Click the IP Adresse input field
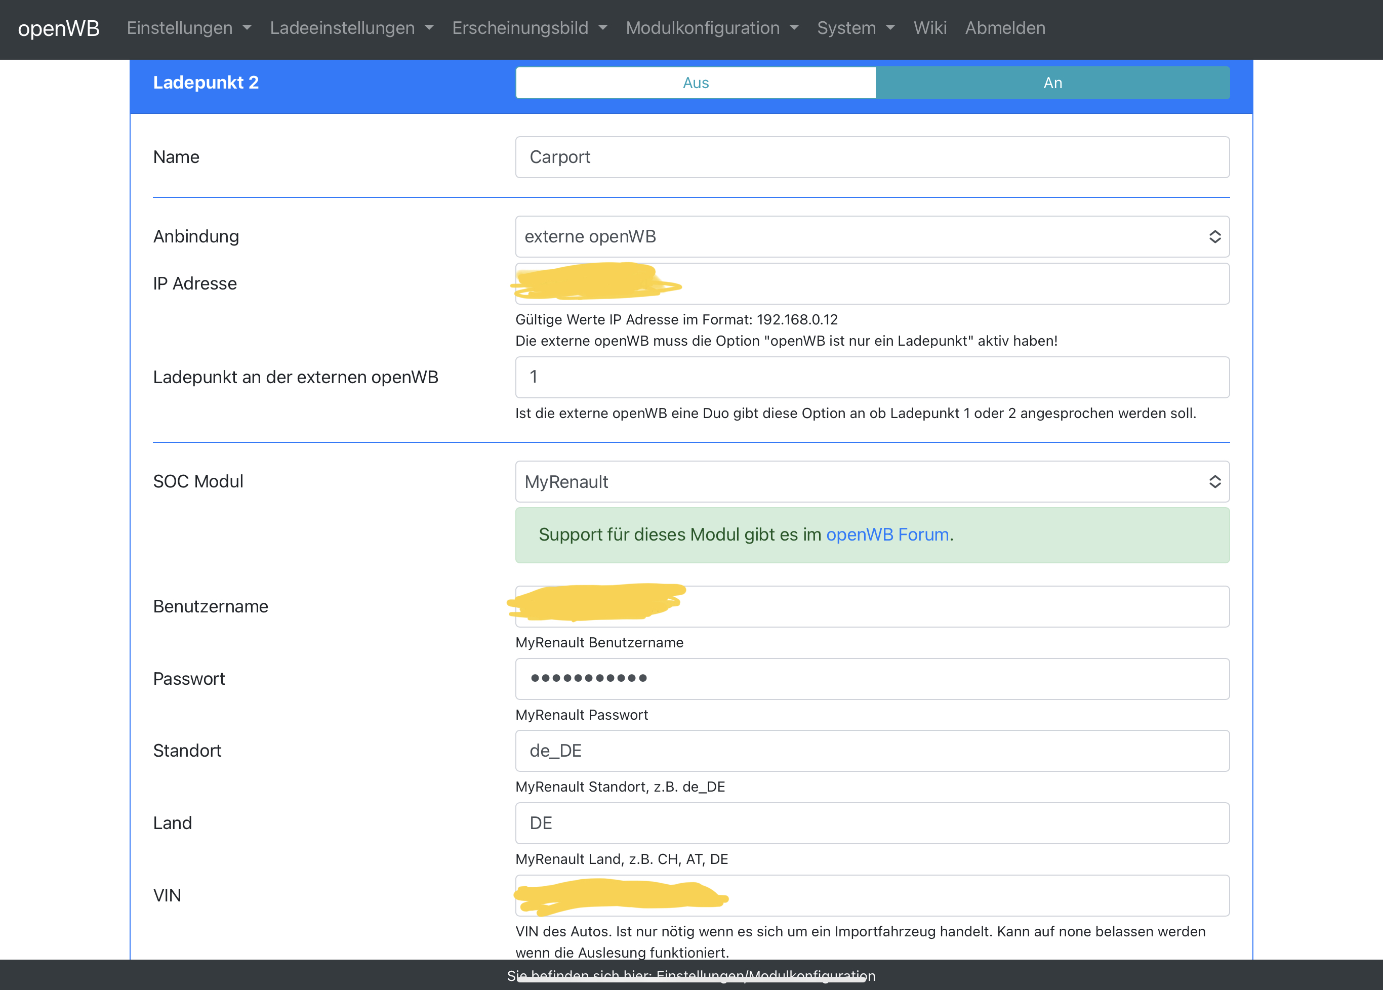1383x990 pixels. pos(915,284)
